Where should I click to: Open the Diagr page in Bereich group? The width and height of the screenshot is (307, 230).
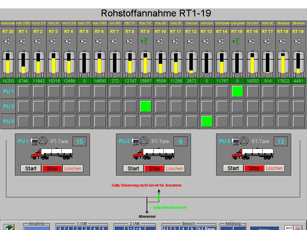tap(210, 229)
